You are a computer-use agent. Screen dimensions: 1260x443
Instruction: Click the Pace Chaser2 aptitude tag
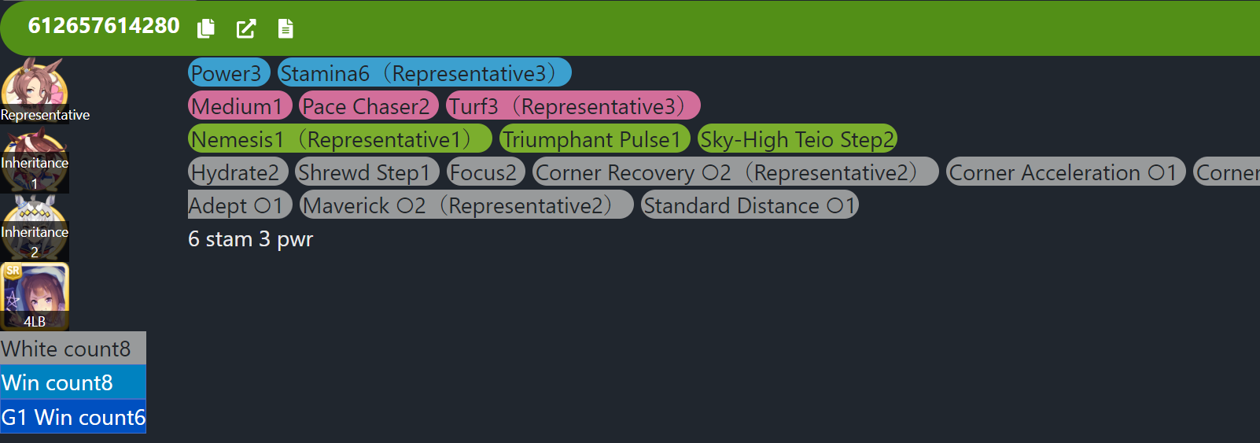point(368,106)
